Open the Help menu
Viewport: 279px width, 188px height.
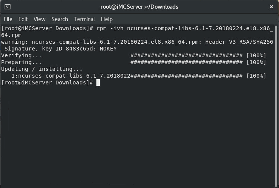[107, 19]
